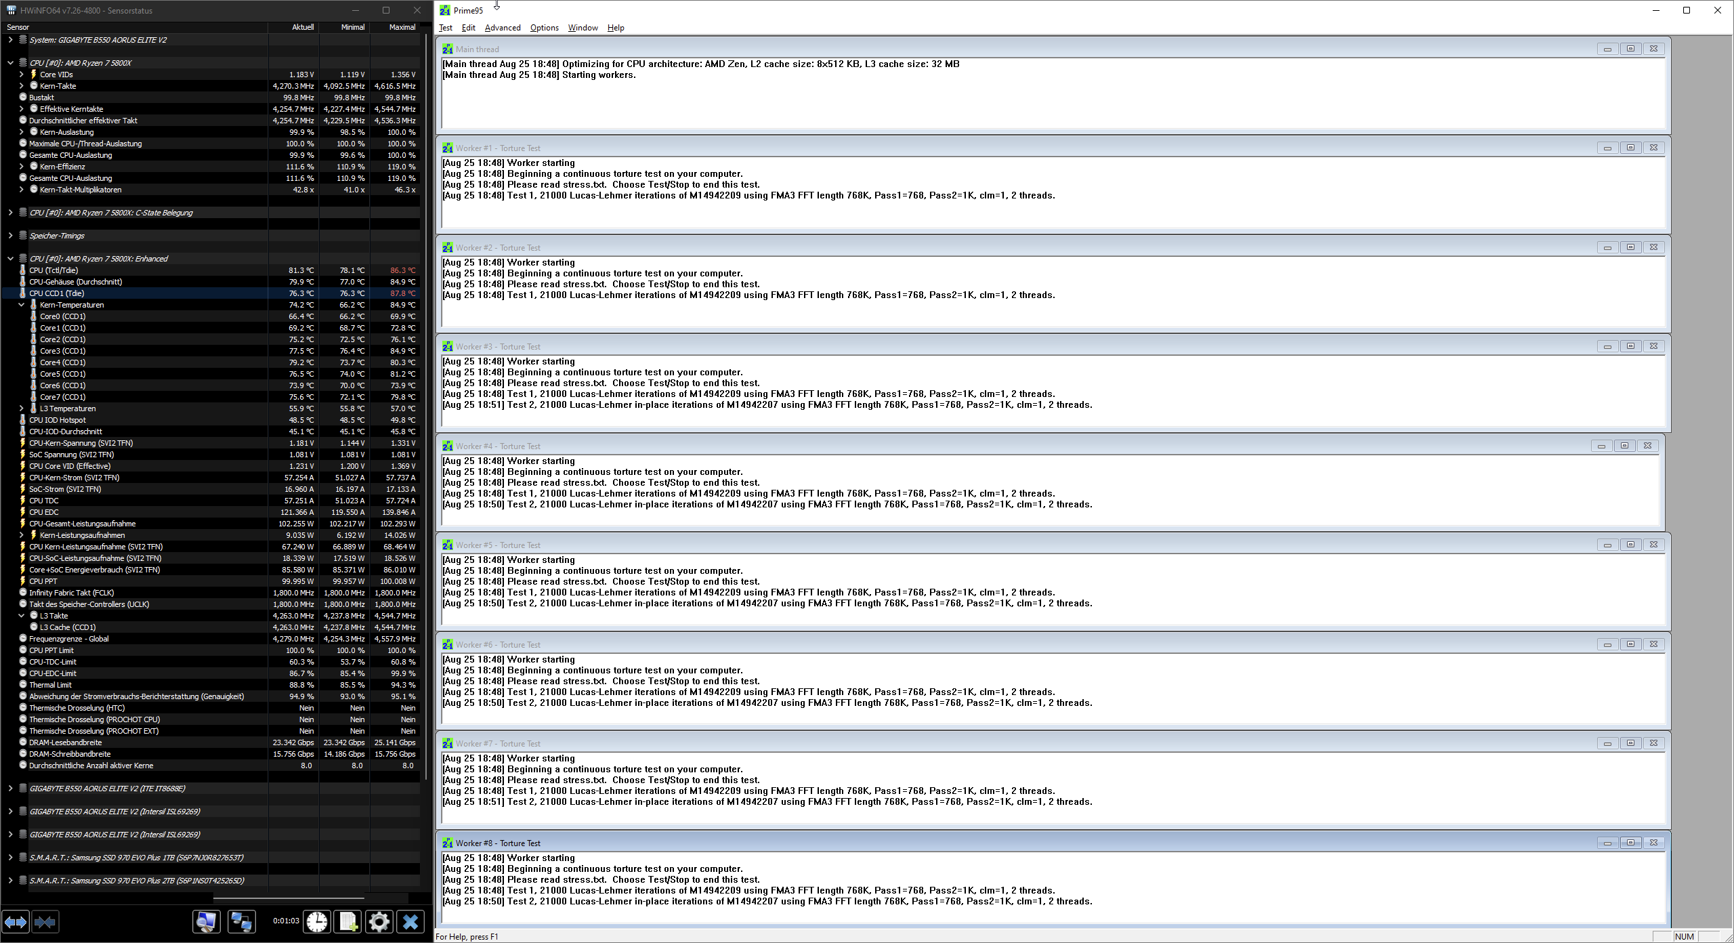Restore the Worker #4 child window

point(1624,446)
